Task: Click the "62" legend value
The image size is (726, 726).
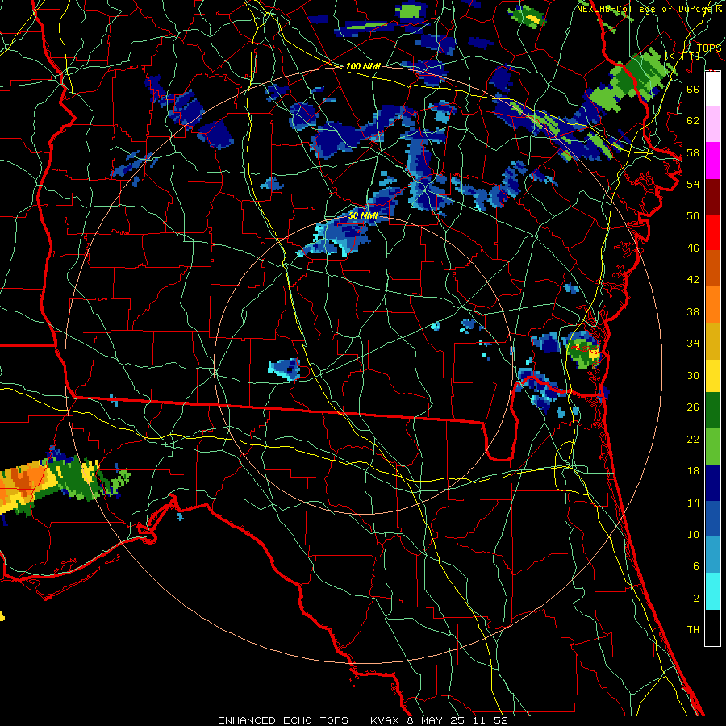Action: coord(693,121)
